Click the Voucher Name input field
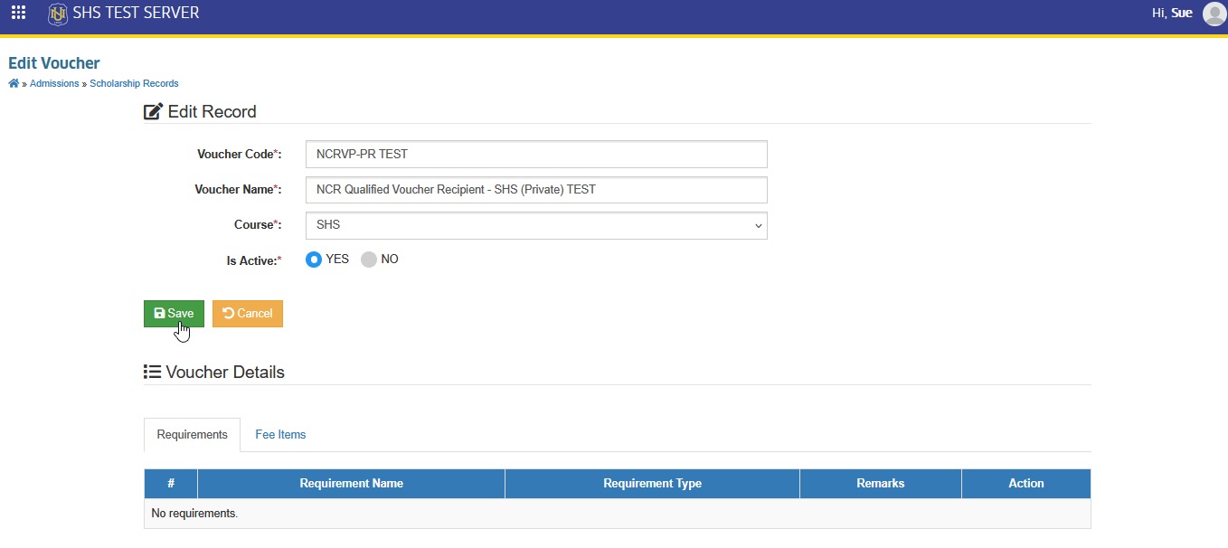 536,190
